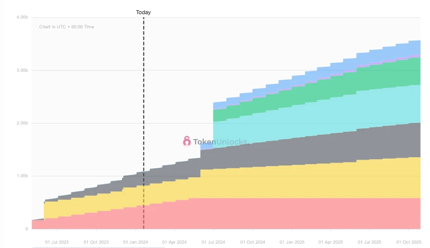This screenshot has width=430, height=248.
Task: Select the Today marker label
Action: (x=143, y=12)
